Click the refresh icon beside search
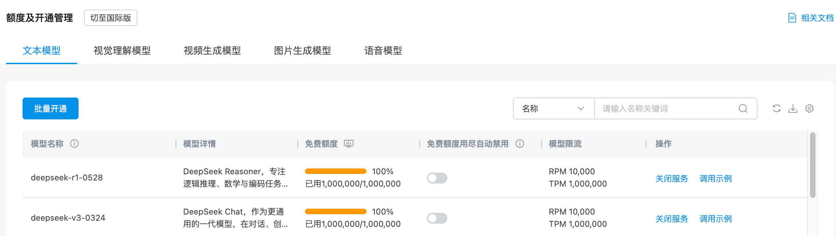 click(777, 108)
